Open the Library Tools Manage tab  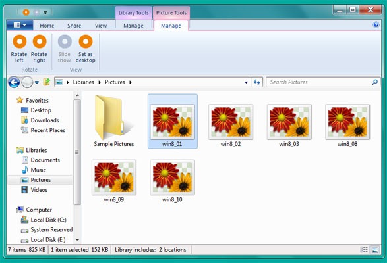[x=133, y=26]
